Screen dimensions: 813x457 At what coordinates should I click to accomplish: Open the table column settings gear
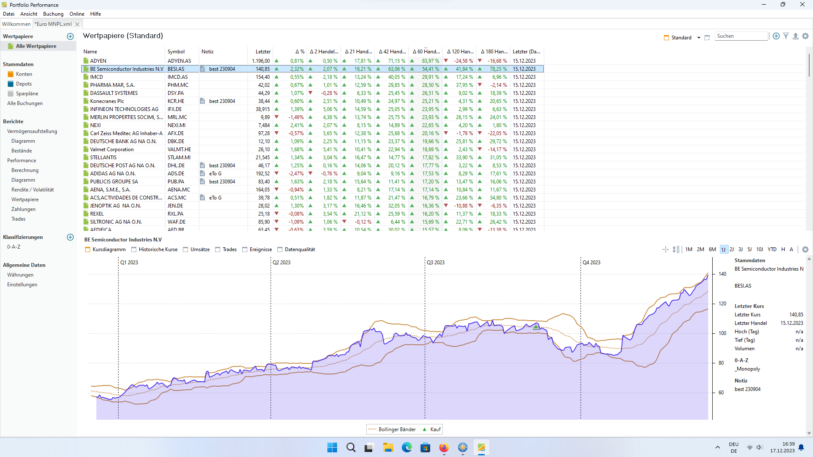pyautogui.click(x=805, y=36)
